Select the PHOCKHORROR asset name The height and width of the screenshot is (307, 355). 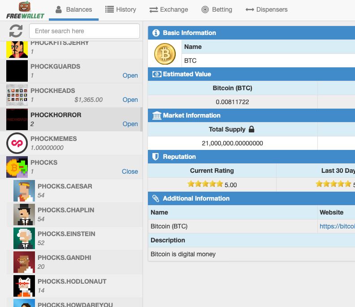56,115
